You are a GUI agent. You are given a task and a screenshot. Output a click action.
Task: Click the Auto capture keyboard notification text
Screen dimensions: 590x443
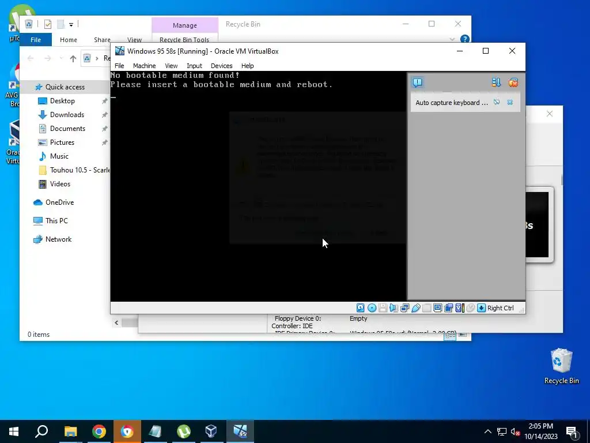pyautogui.click(x=452, y=103)
